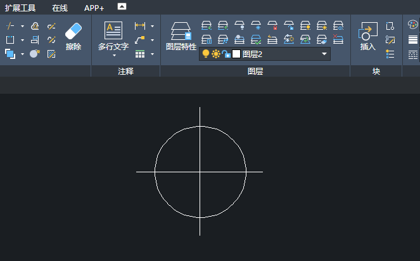This screenshot has height=261, width=420.
Task: Toggle 图层2 freeze sun in layer box
Action: (x=216, y=54)
